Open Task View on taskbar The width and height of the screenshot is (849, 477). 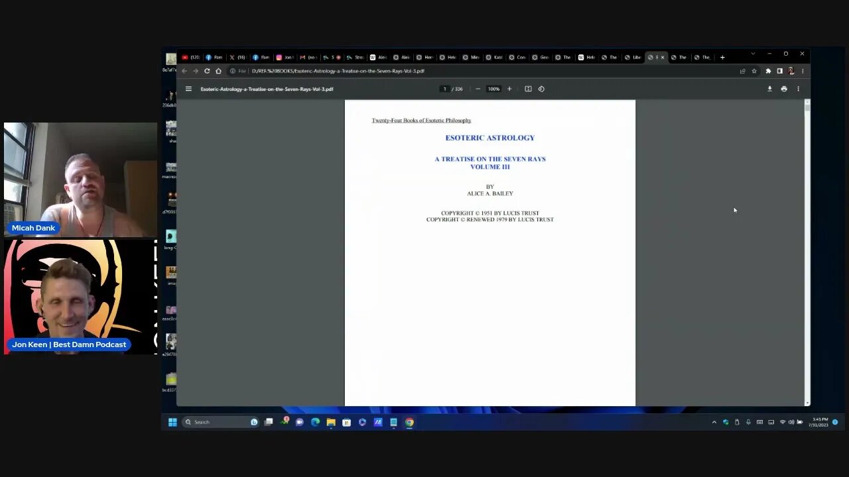tap(269, 422)
